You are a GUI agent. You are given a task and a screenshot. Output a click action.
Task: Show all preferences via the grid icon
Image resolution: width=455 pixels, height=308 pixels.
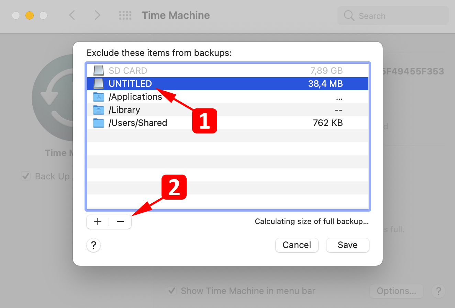pos(125,15)
